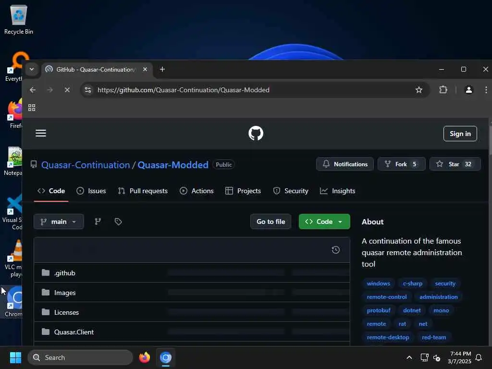Open the Quasar.Client folder

[x=74, y=332]
